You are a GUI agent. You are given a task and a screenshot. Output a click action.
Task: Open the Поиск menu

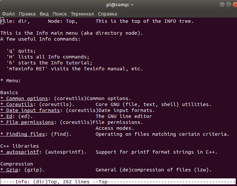coord(60,14)
